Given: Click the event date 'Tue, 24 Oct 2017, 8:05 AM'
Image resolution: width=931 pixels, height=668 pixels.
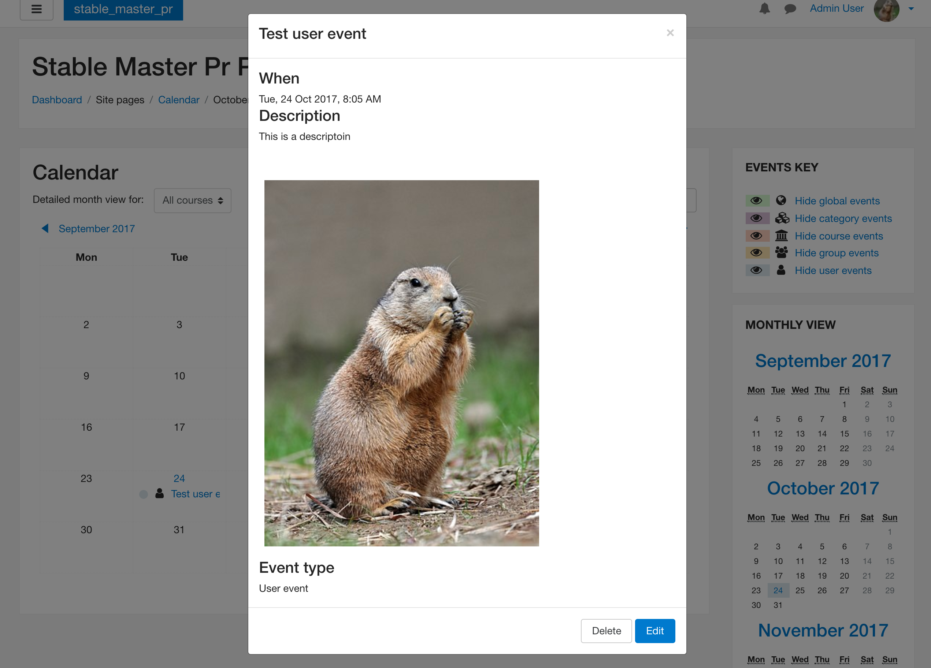Looking at the screenshot, I should [320, 99].
